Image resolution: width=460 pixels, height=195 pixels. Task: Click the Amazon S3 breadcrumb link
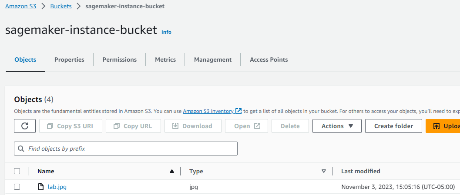point(21,6)
